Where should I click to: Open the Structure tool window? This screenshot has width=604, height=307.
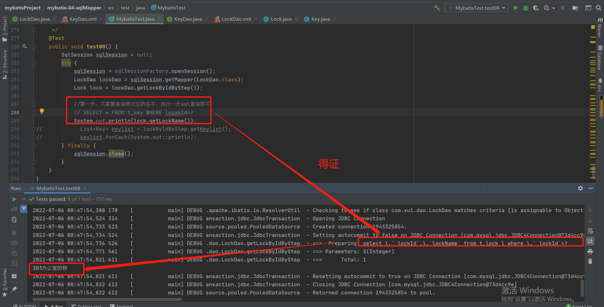tap(4, 64)
